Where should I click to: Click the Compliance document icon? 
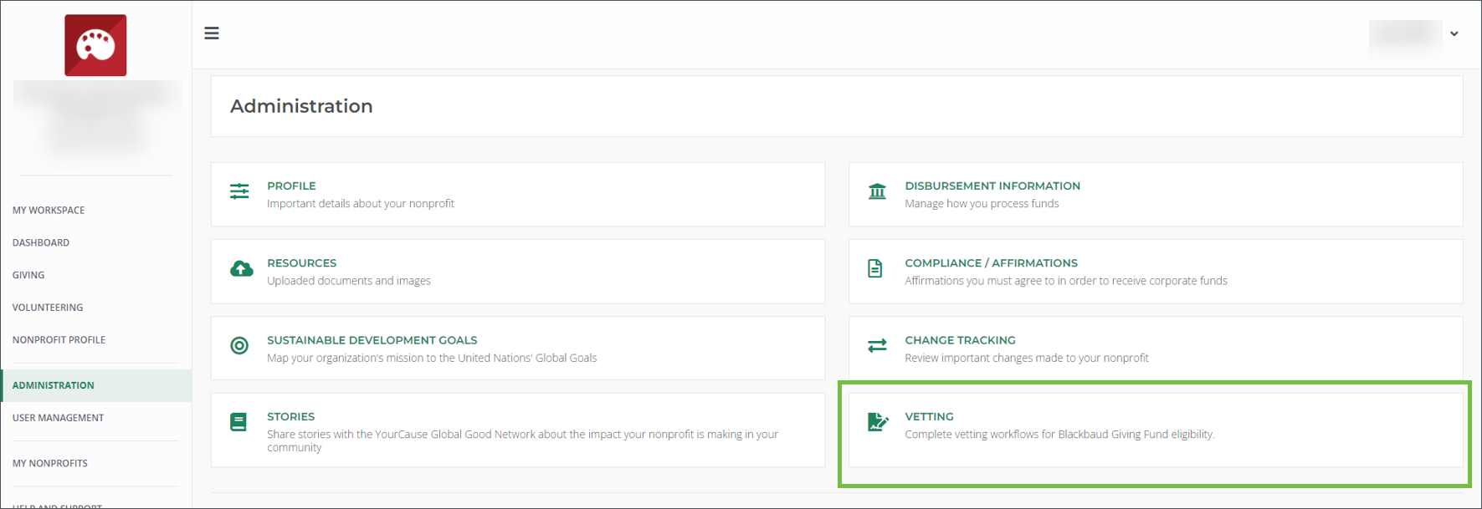(875, 268)
